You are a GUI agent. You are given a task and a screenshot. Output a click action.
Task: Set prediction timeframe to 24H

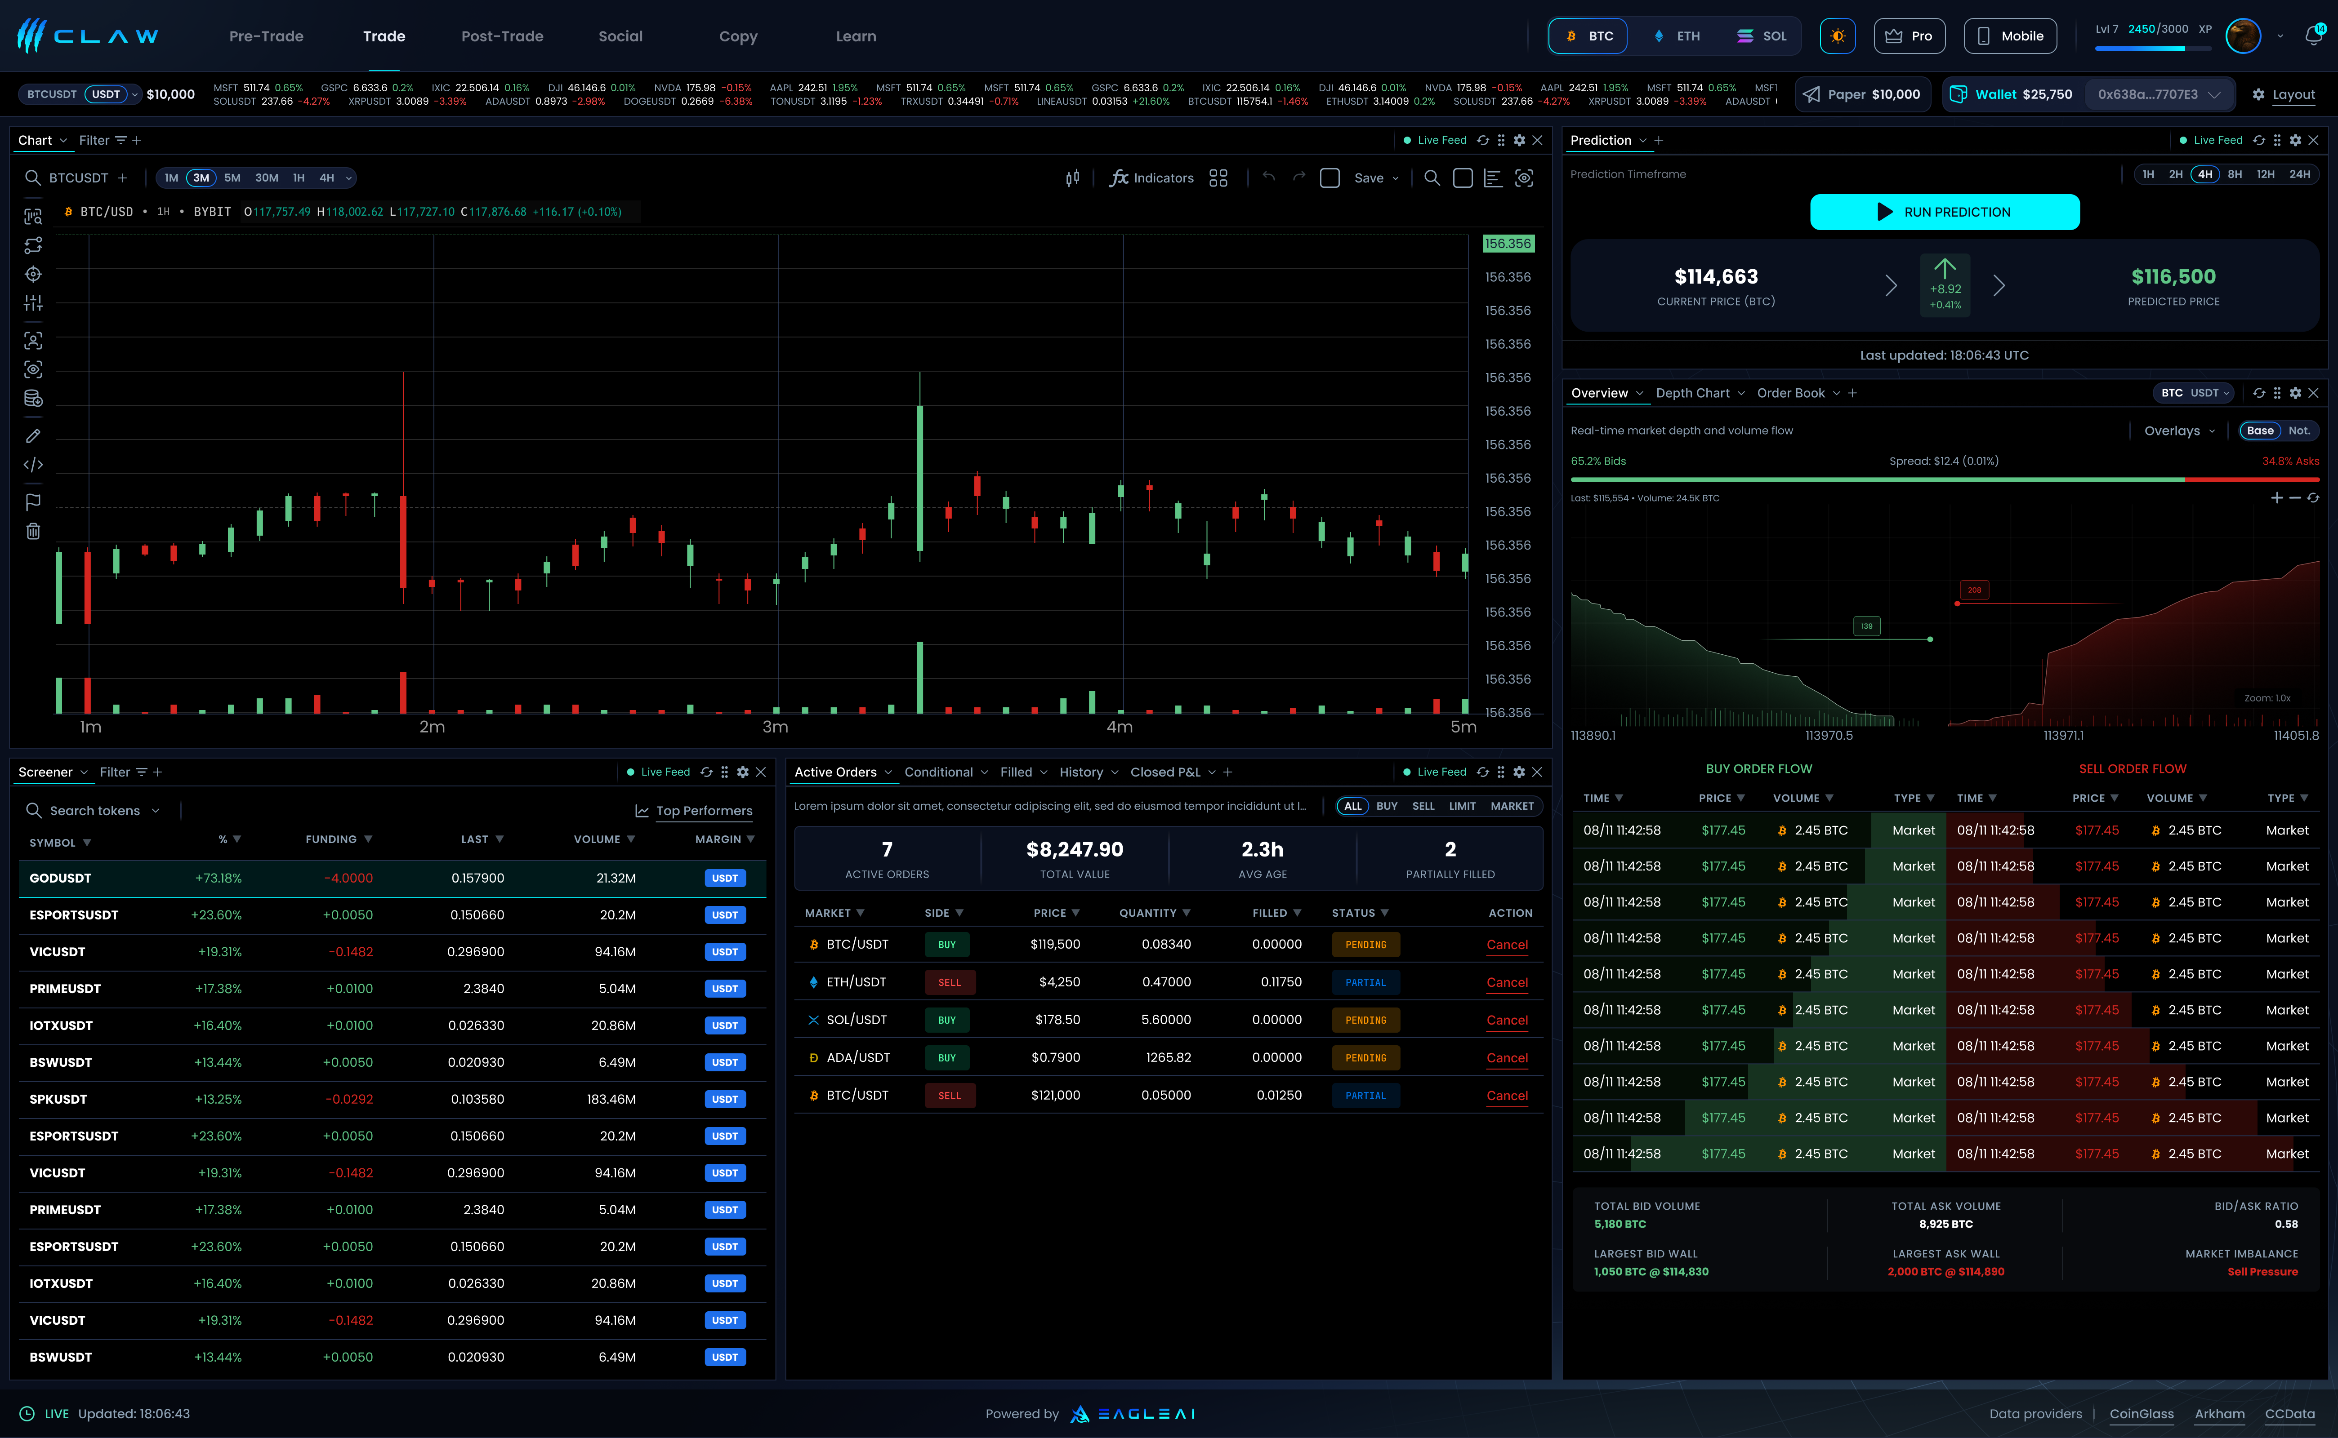point(2299,174)
